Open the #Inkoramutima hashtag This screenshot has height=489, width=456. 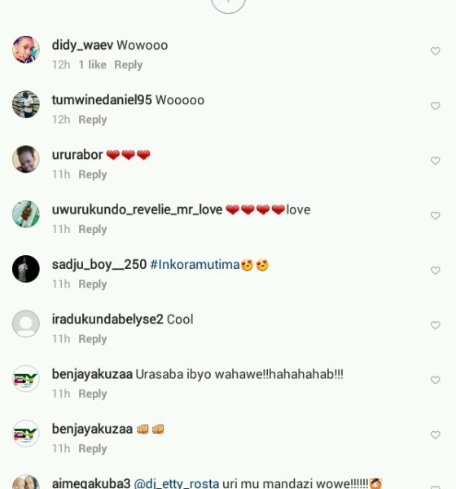pyautogui.click(x=195, y=264)
